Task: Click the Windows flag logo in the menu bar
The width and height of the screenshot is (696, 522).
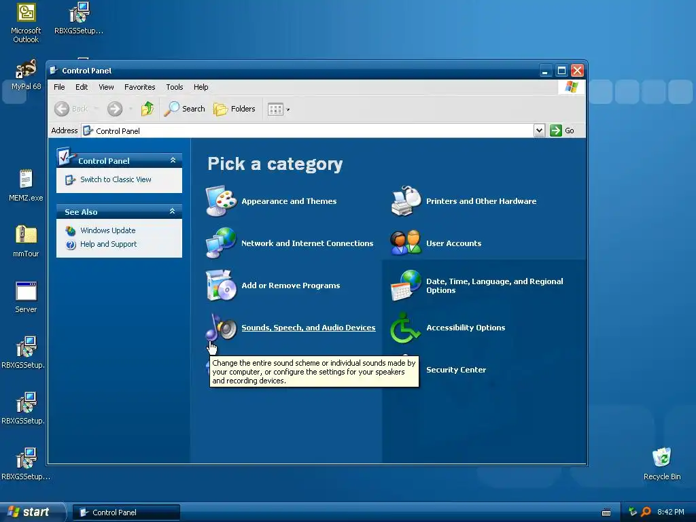Action: click(x=572, y=86)
